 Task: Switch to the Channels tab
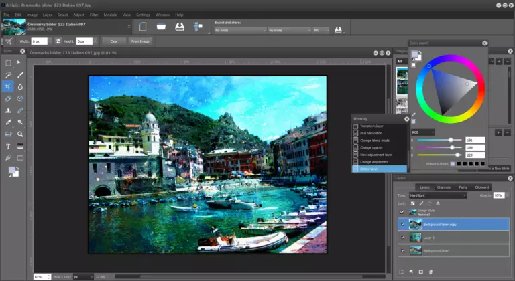(443, 187)
